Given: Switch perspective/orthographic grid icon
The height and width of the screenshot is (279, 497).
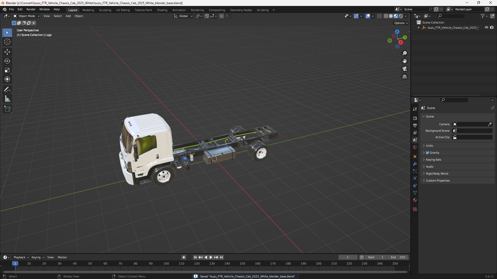Looking at the screenshot, I should [405, 77].
